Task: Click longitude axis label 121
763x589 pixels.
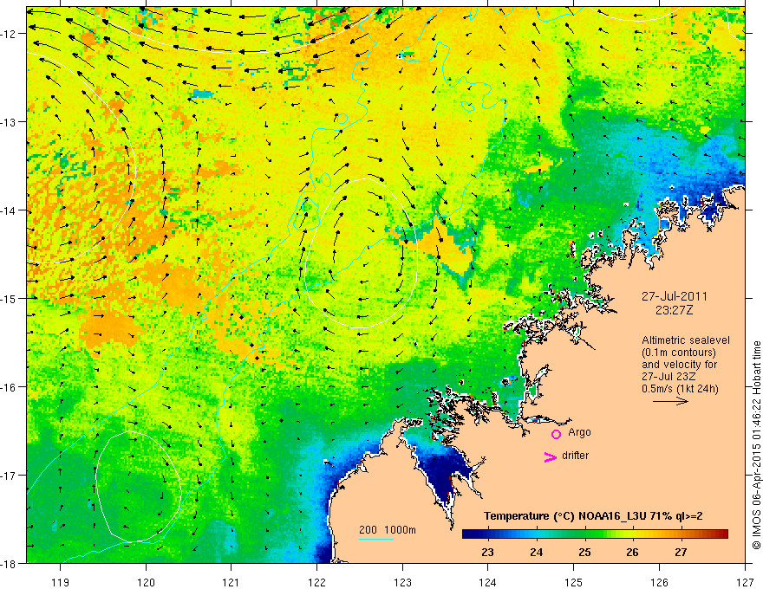Action: pos(232,583)
